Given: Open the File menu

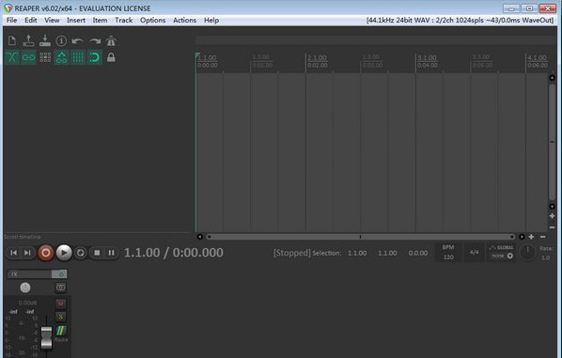Looking at the screenshot, I should point(11,20).
